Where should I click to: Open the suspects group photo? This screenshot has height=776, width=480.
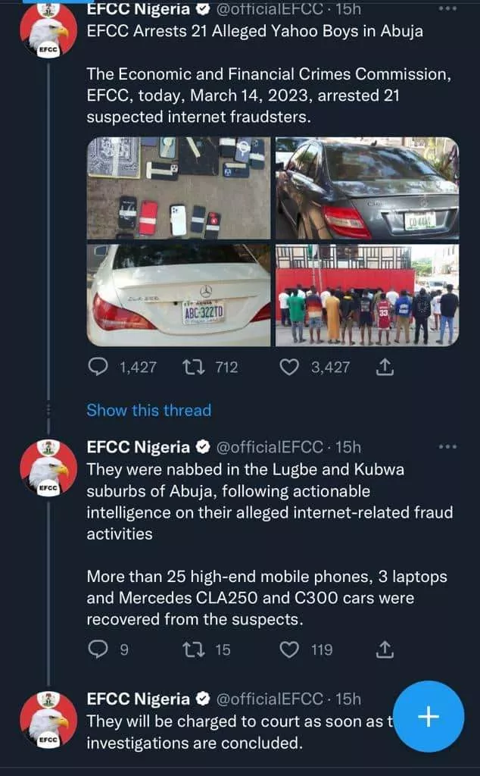pyautogui.click(x=366, y=295)
